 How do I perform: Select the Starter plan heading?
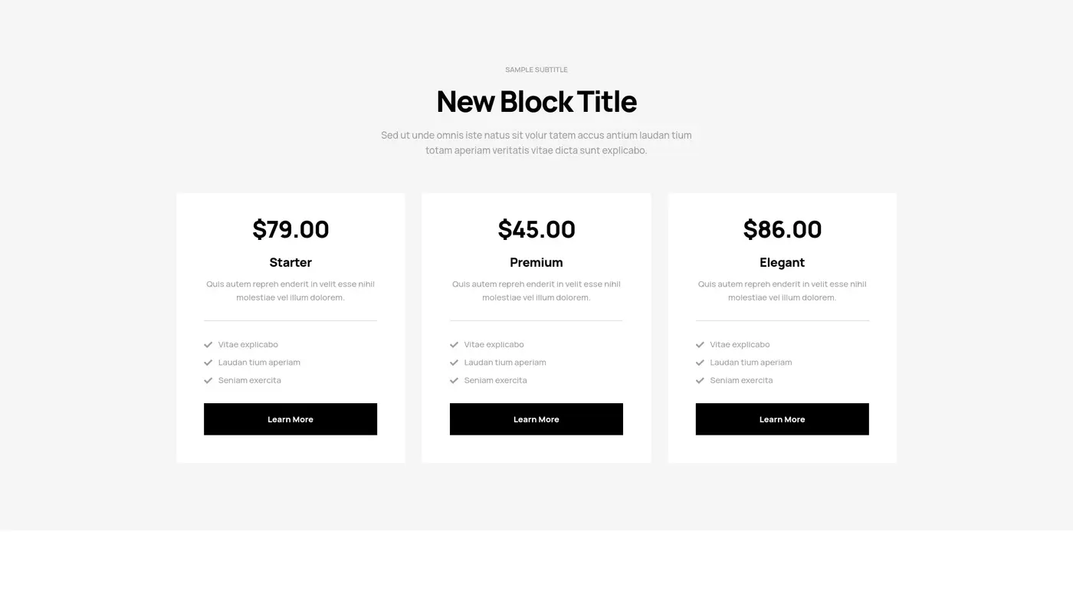coord(290,262)
